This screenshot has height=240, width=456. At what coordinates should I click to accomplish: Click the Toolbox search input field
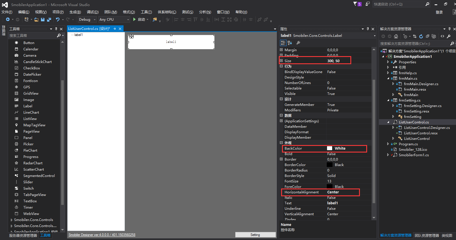coord(33,35)
